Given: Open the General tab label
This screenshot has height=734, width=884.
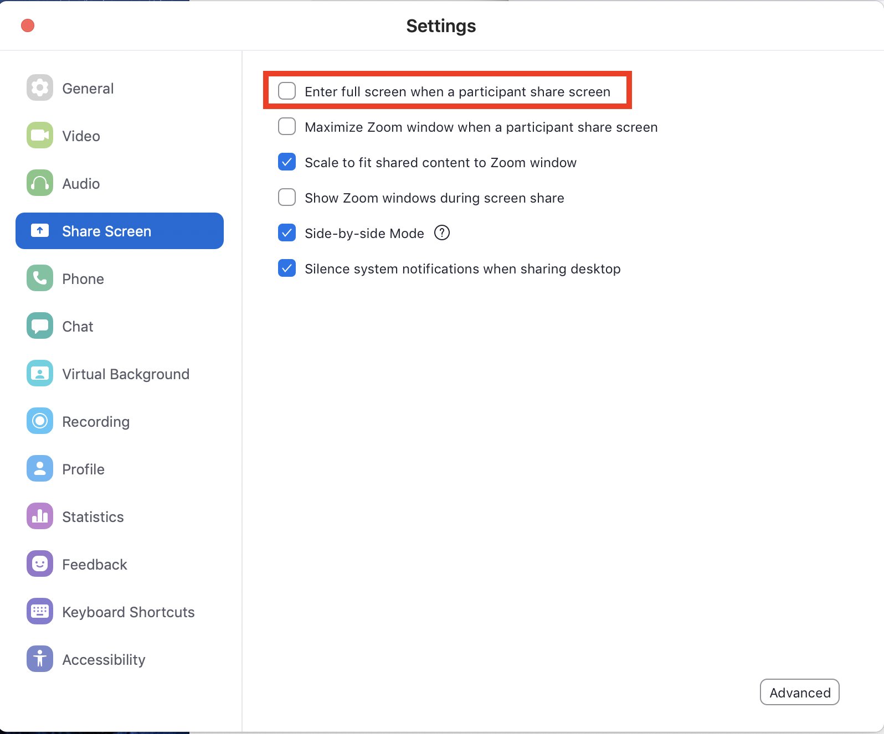Looking at the screenshot, I should 88,89.
